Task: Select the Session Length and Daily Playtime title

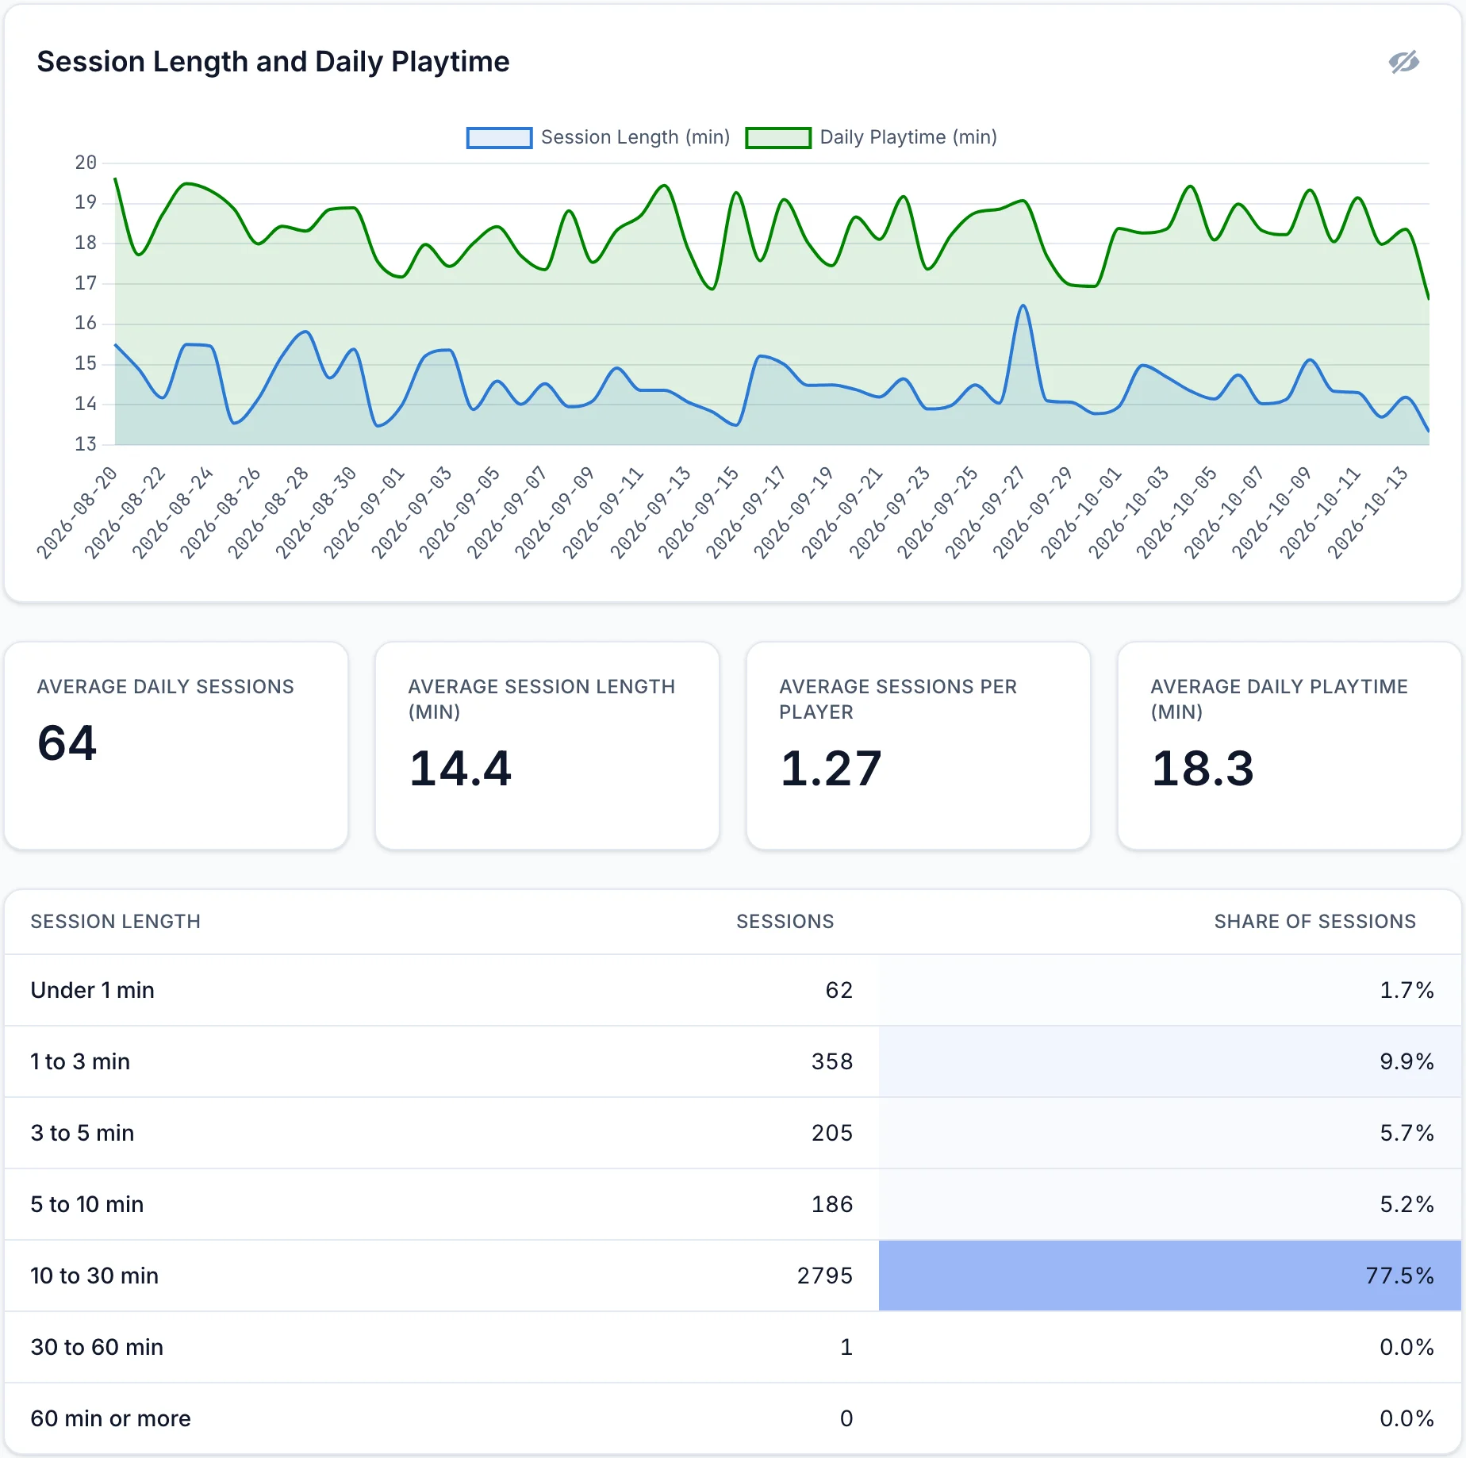Action: click(x=273, y=62)
